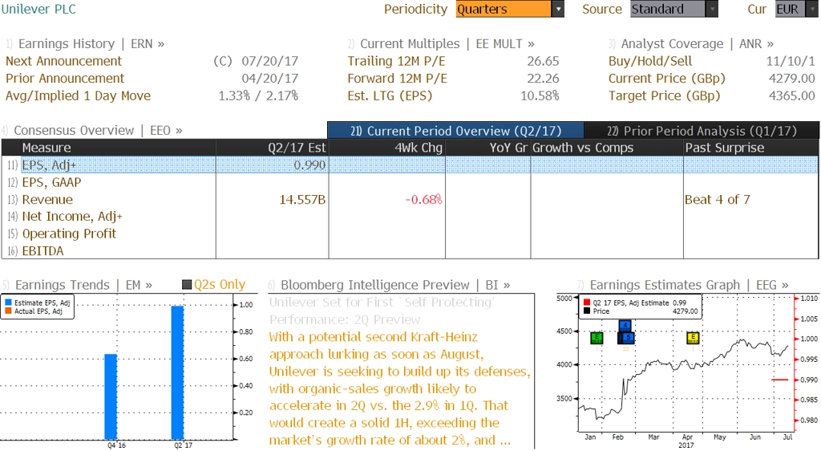Screen dimensions: 821x451
Task: Click the blue 4 event marker on graph
Action: (x=625, y=325)
